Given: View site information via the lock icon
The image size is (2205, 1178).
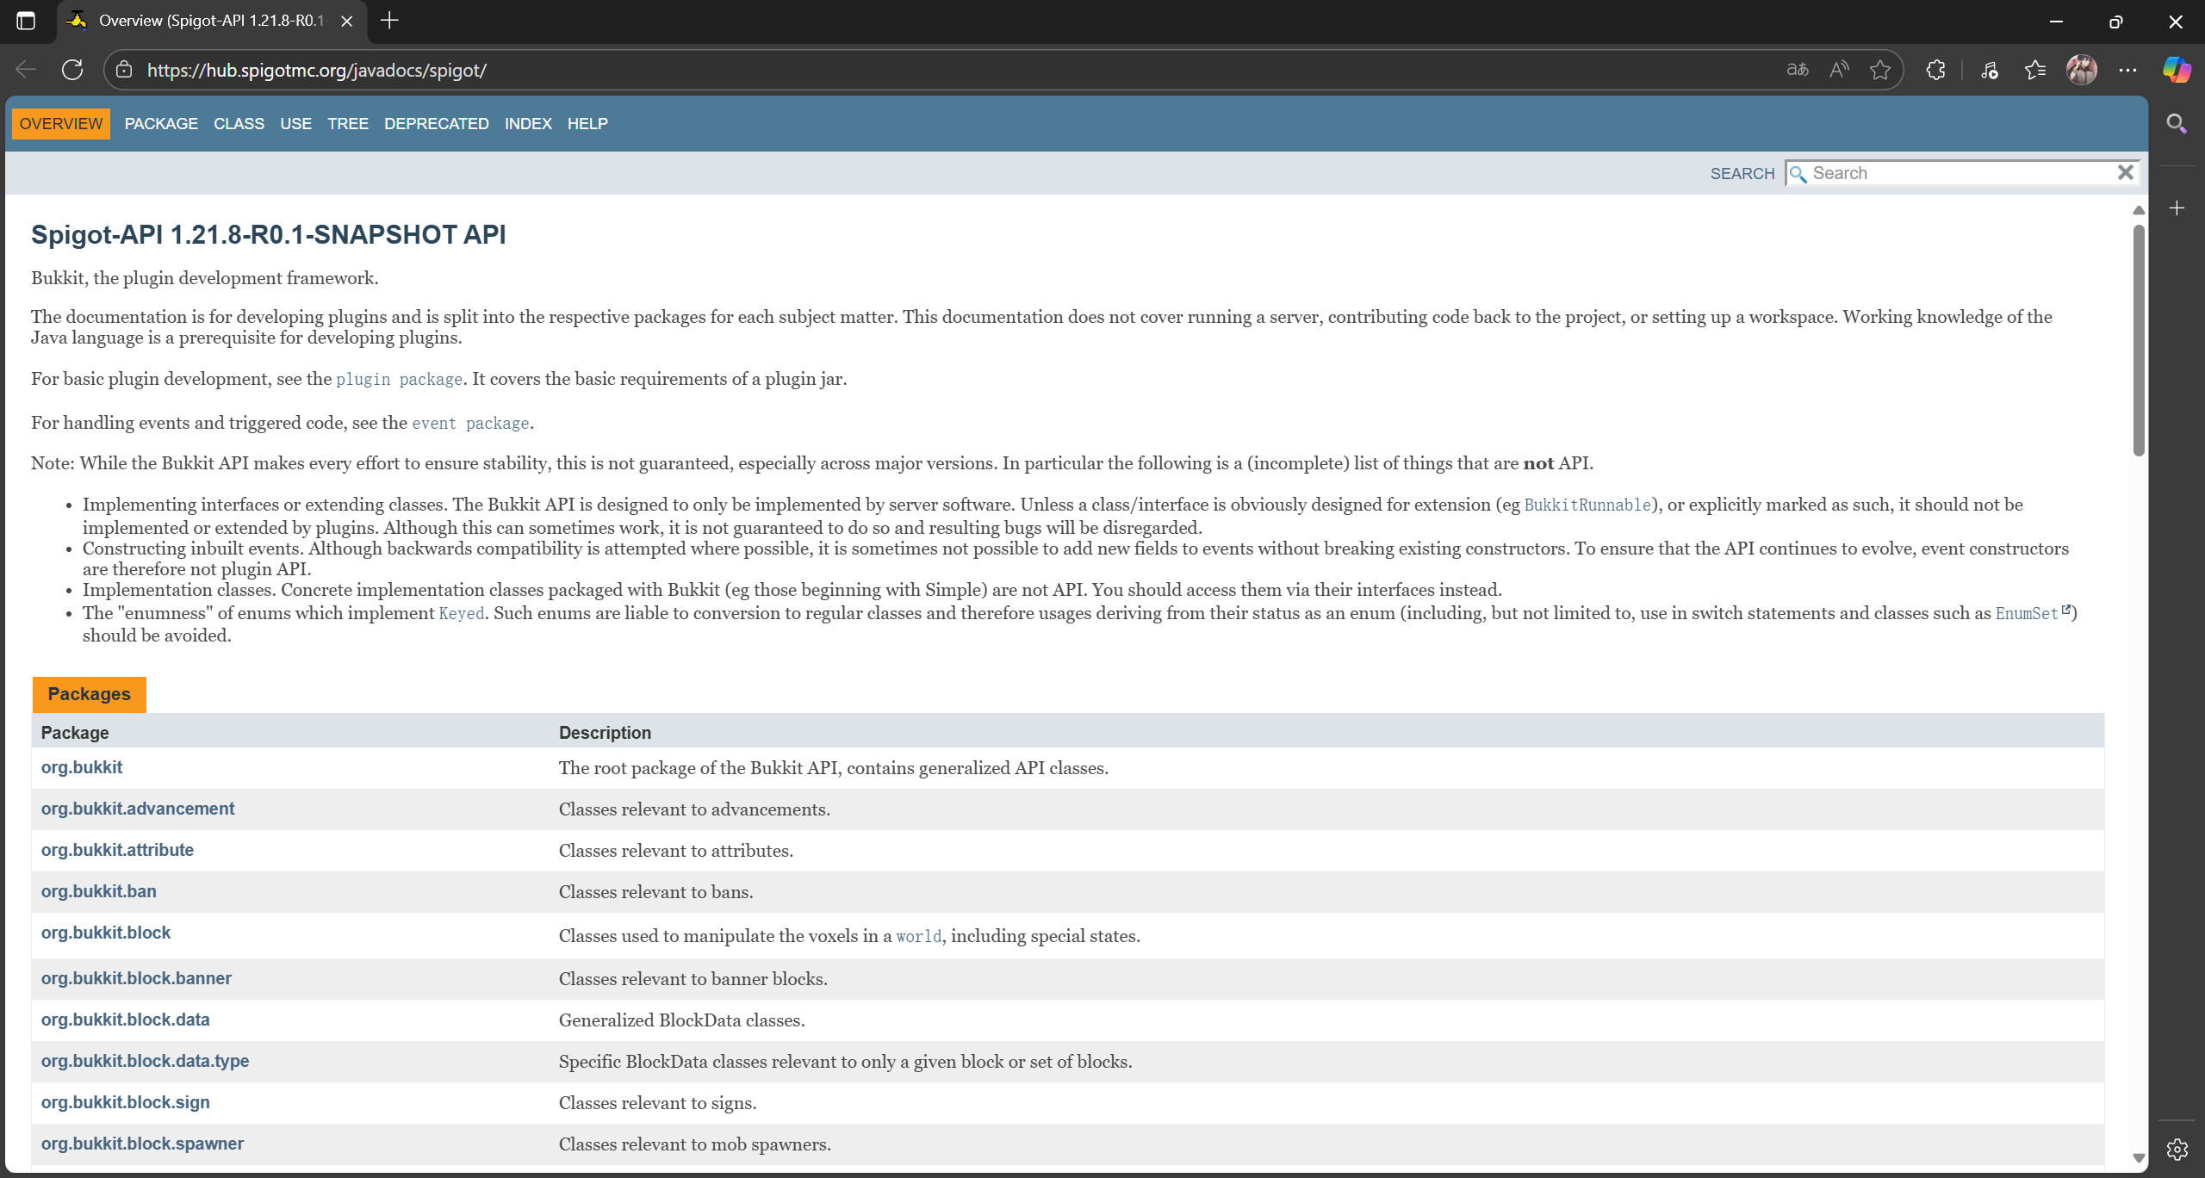Looking at the screenshot, I should [x=122, y=70].
